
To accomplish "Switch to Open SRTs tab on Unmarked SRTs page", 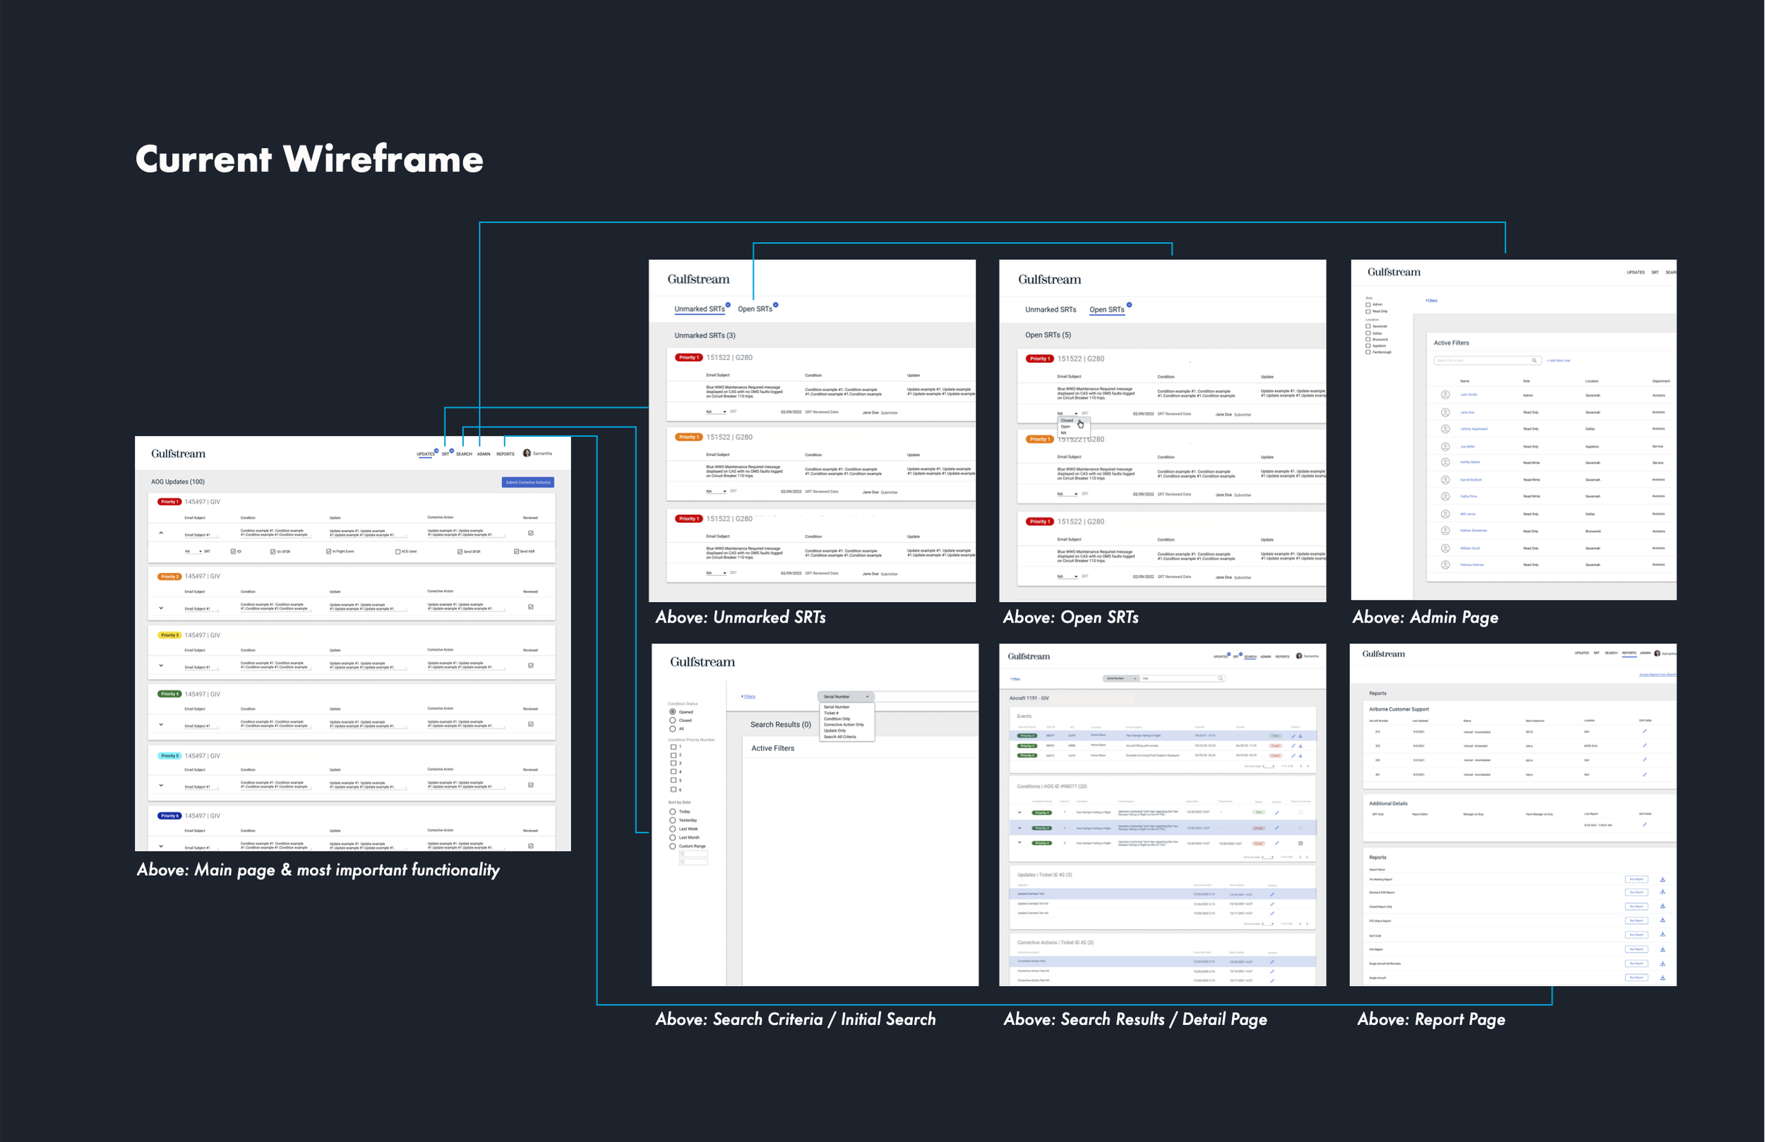I will 755,309.
